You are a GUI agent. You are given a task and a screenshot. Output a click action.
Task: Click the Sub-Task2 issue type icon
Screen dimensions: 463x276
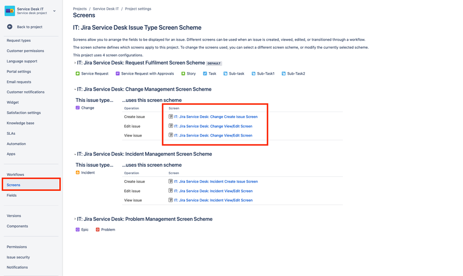pos(284,74)
